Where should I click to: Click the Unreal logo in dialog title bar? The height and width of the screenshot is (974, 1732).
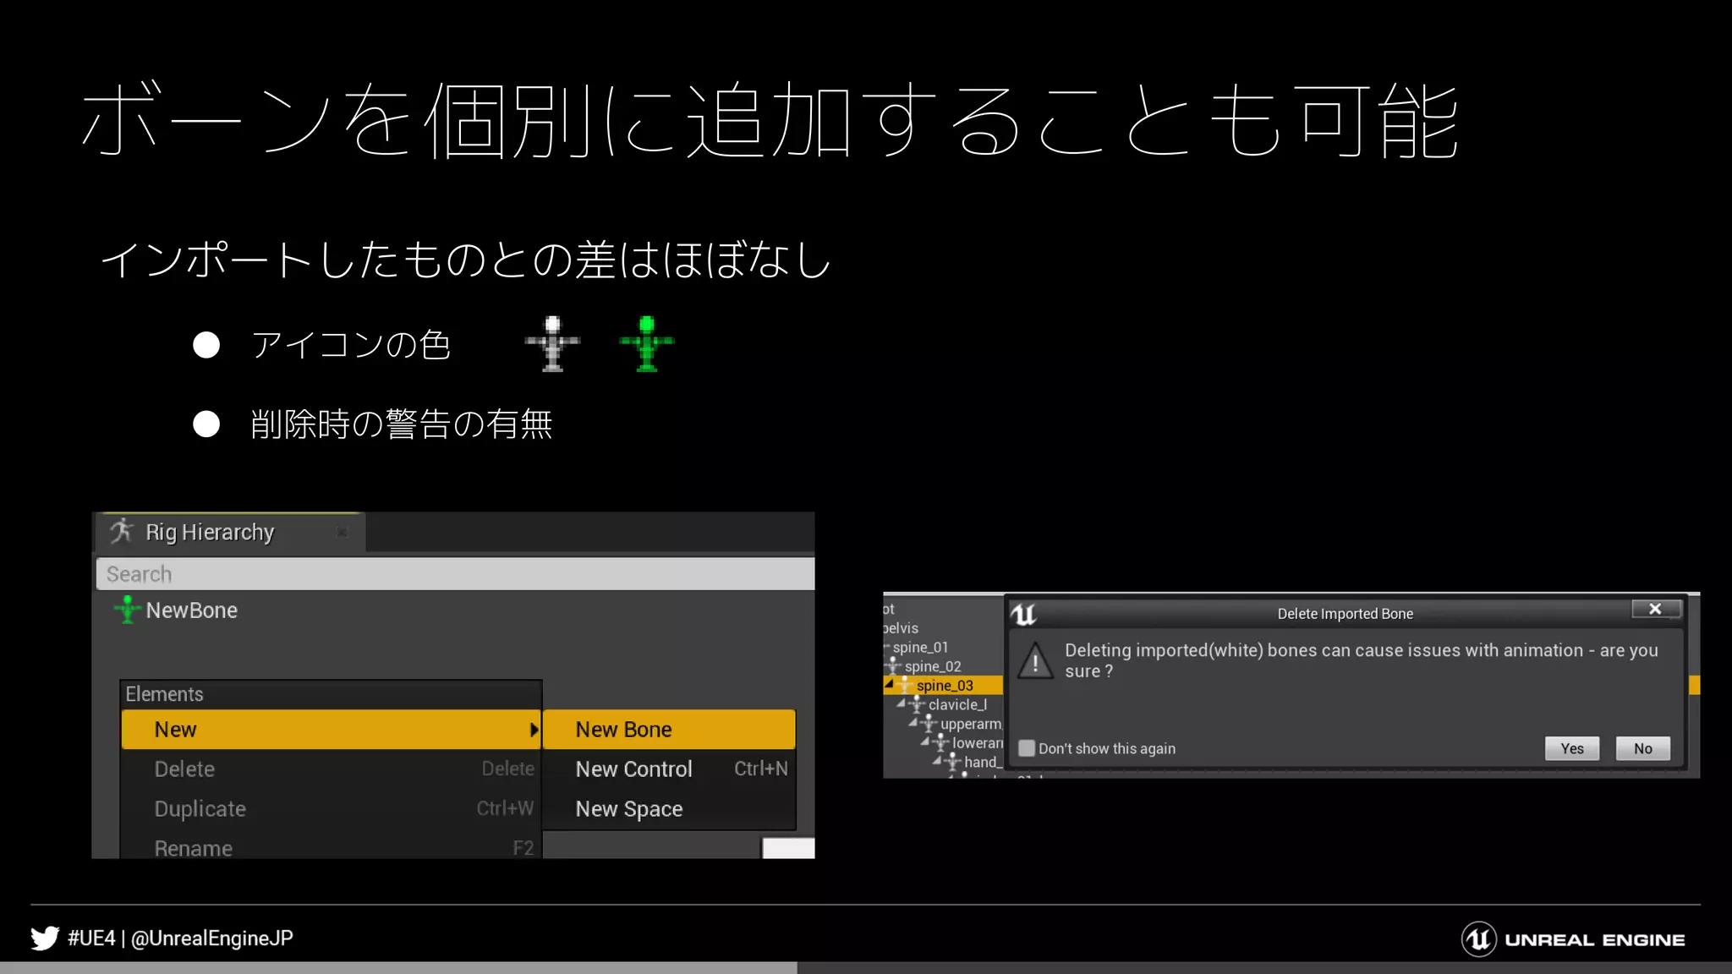pos(1024,614)
